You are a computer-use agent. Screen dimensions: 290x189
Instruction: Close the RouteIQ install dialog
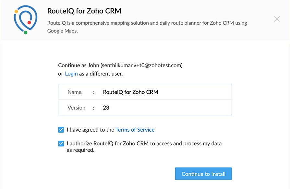[x=277, y=19]
